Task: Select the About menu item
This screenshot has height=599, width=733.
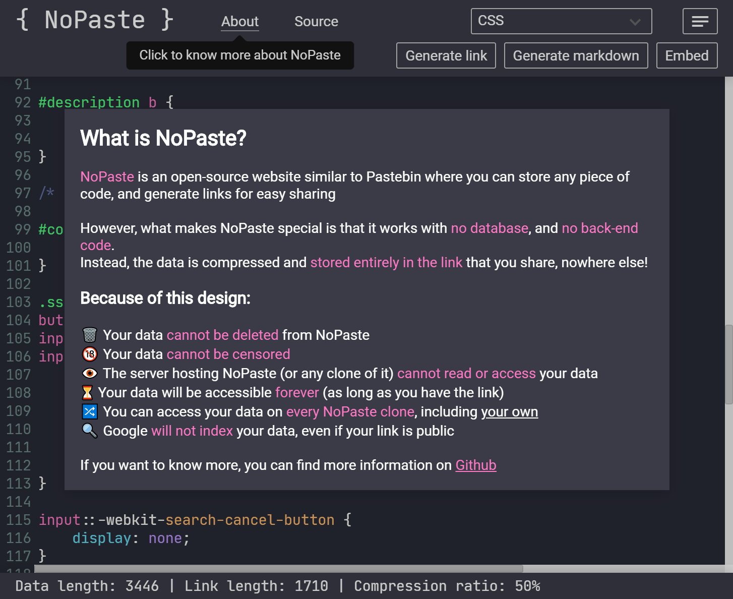Action: (239, 21)
